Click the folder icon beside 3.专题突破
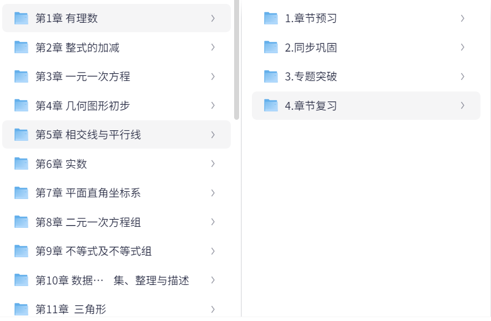The height and width of the screenshot is (321, 491). (x=271, y=77)
